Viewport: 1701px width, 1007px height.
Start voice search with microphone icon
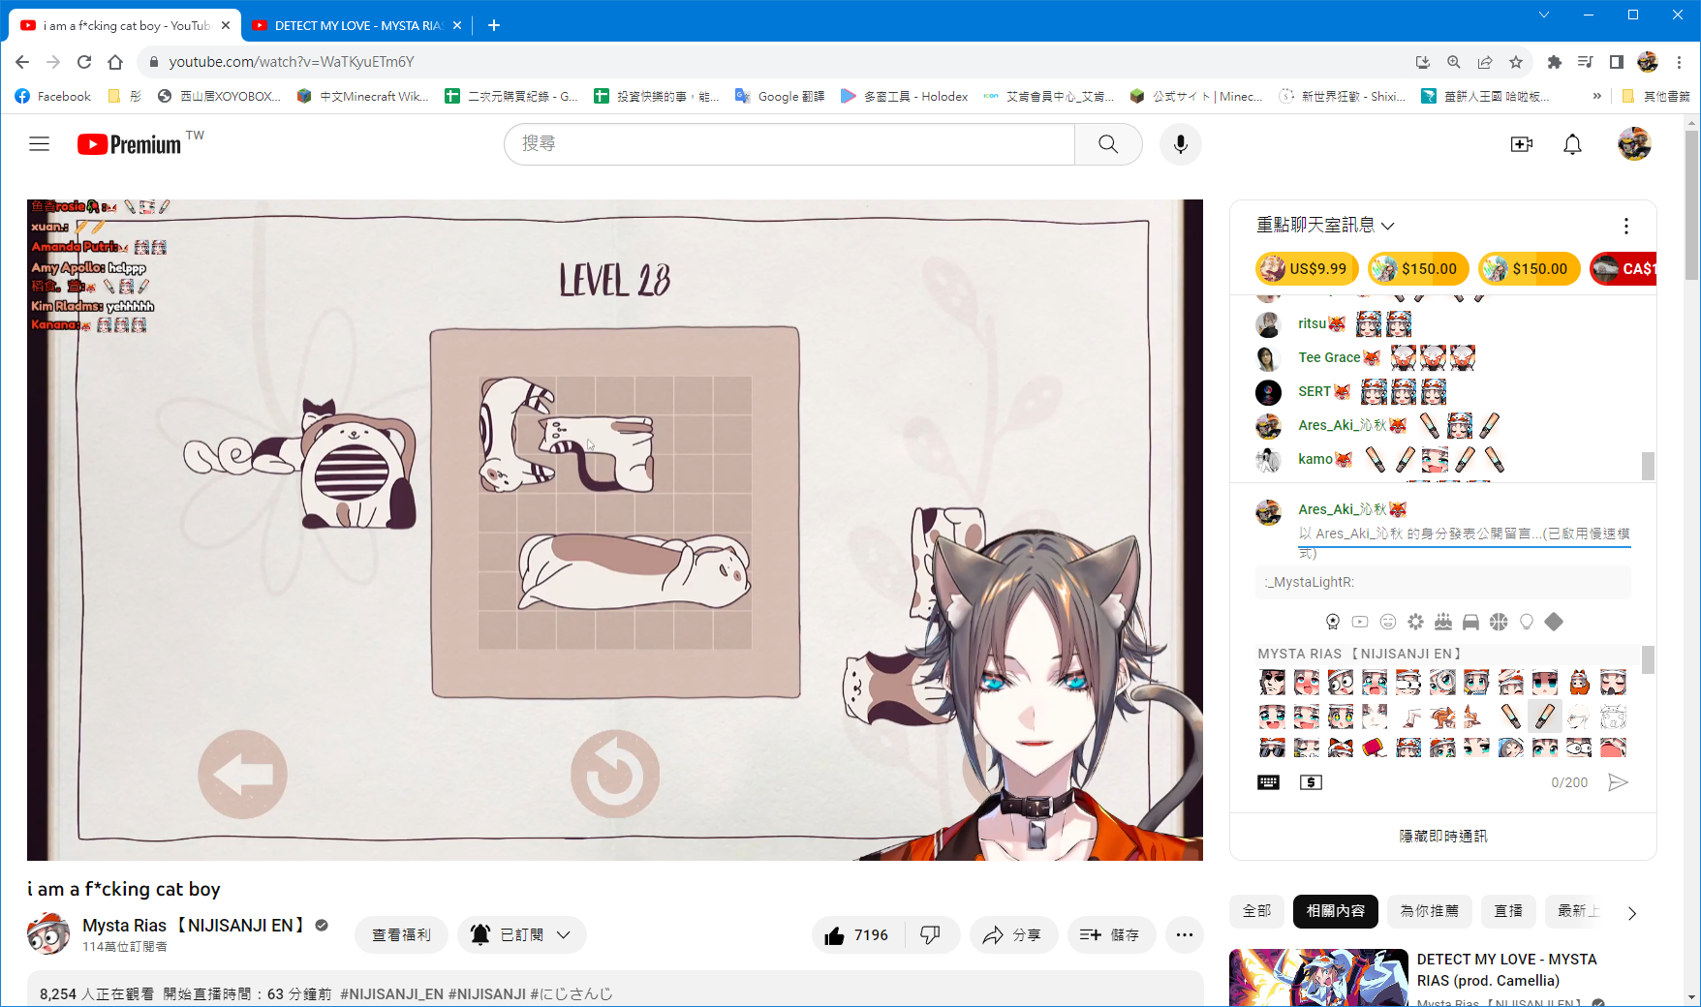click(x=1180, y=144)
